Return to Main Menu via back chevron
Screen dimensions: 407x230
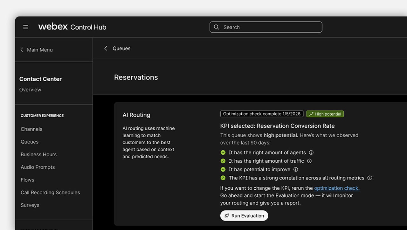22,50
